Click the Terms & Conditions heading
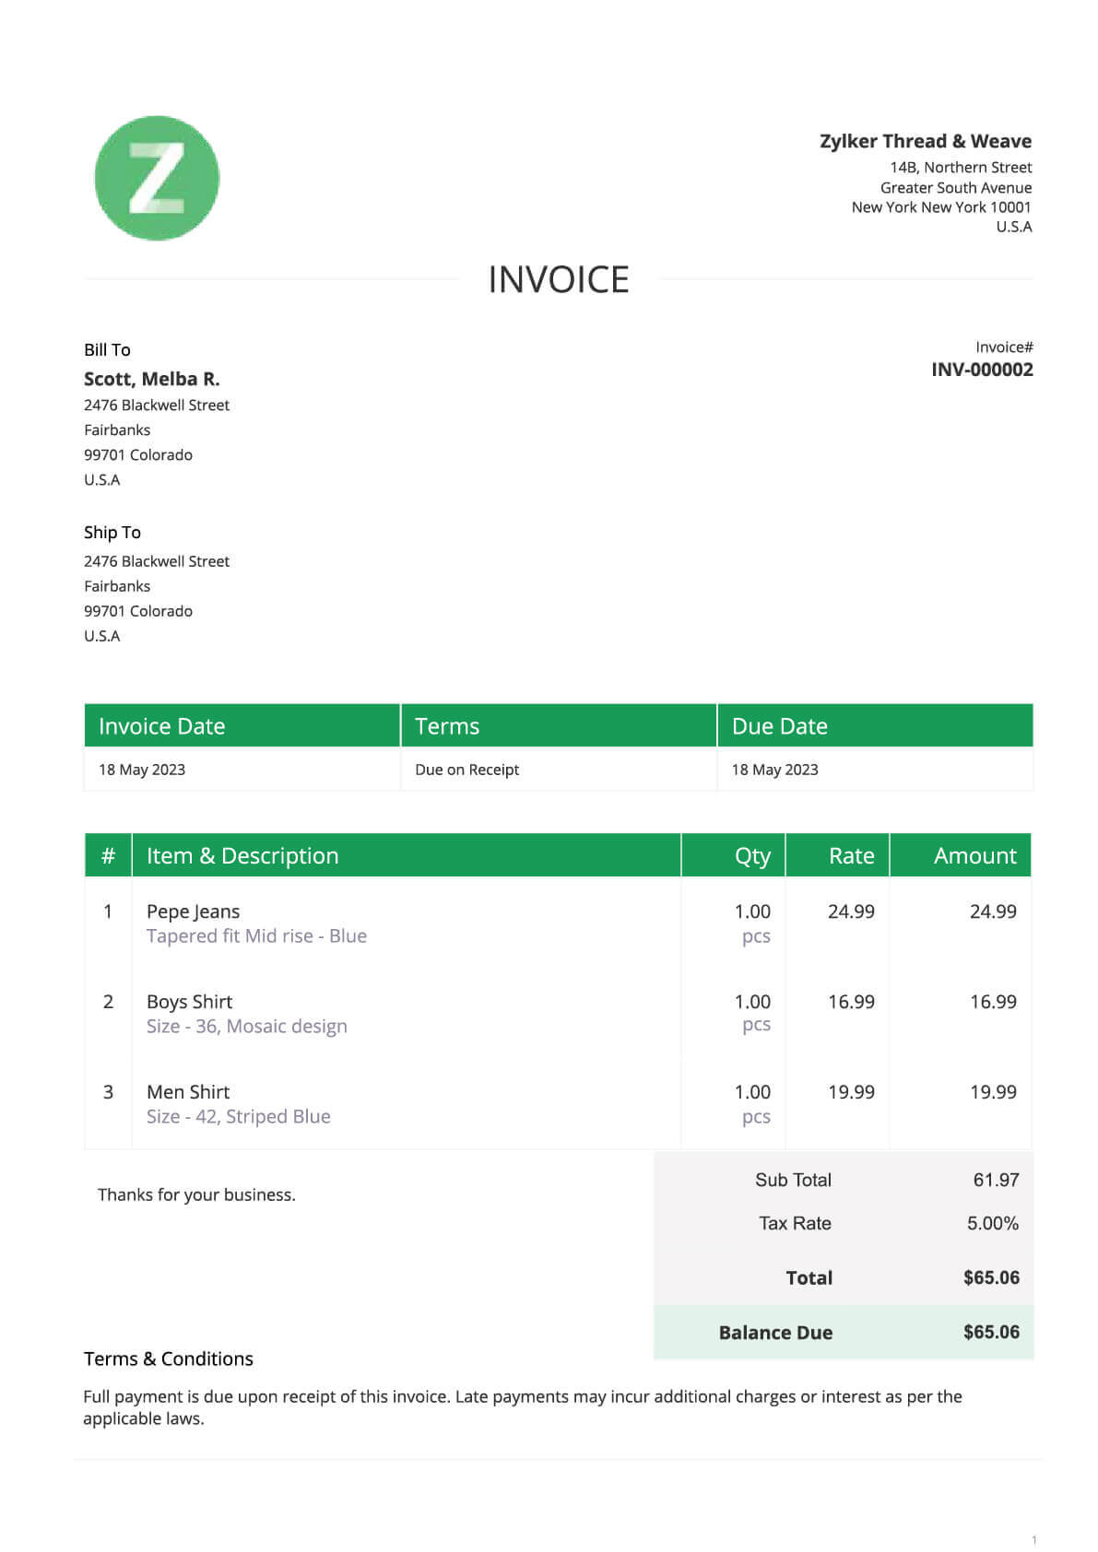1098x1552 pixels. 169,1358
